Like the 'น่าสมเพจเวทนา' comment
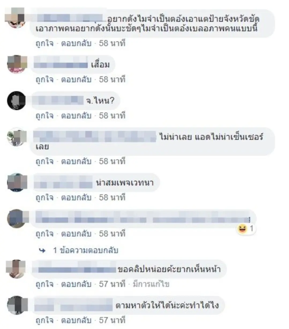 click(x=44, y=198)
